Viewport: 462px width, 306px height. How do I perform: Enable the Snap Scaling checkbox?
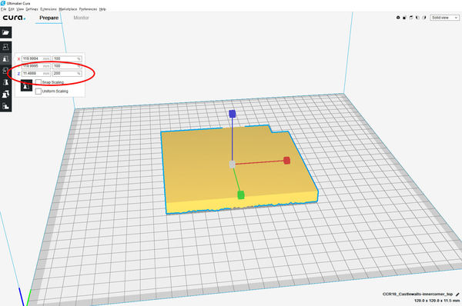coord(38,82)
